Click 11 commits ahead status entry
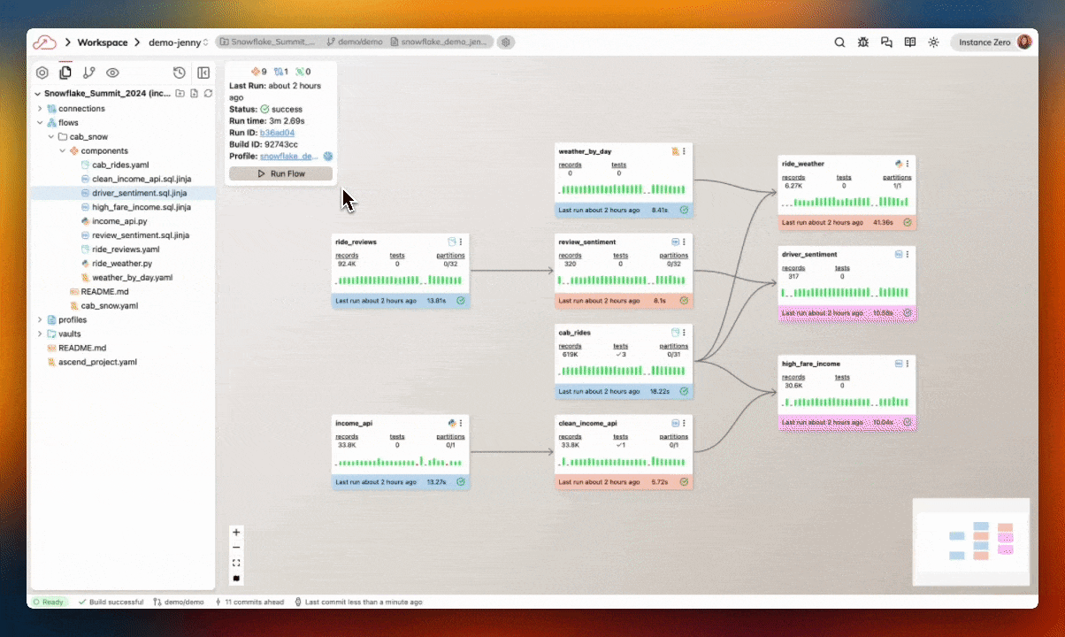Screen dimensions: 1065x637 point(249,602)
